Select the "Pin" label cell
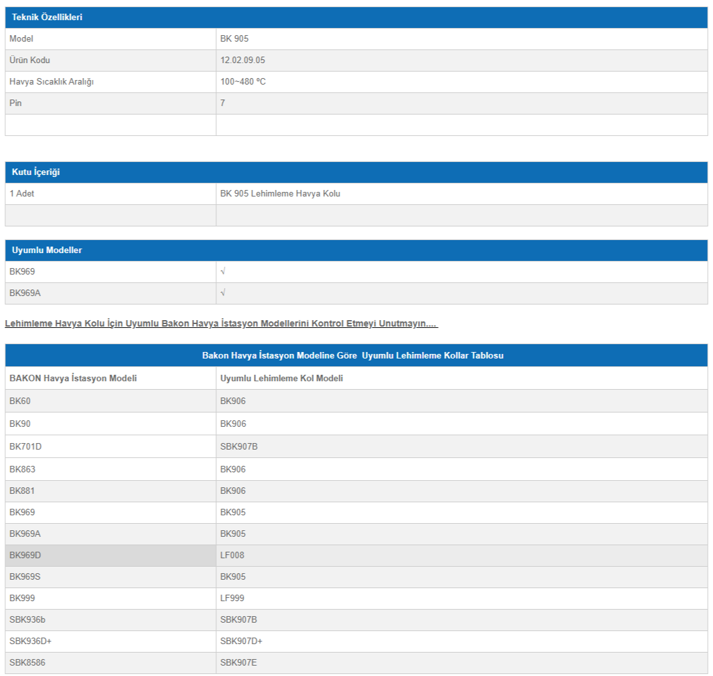713x676 pixels. [111, 103]
